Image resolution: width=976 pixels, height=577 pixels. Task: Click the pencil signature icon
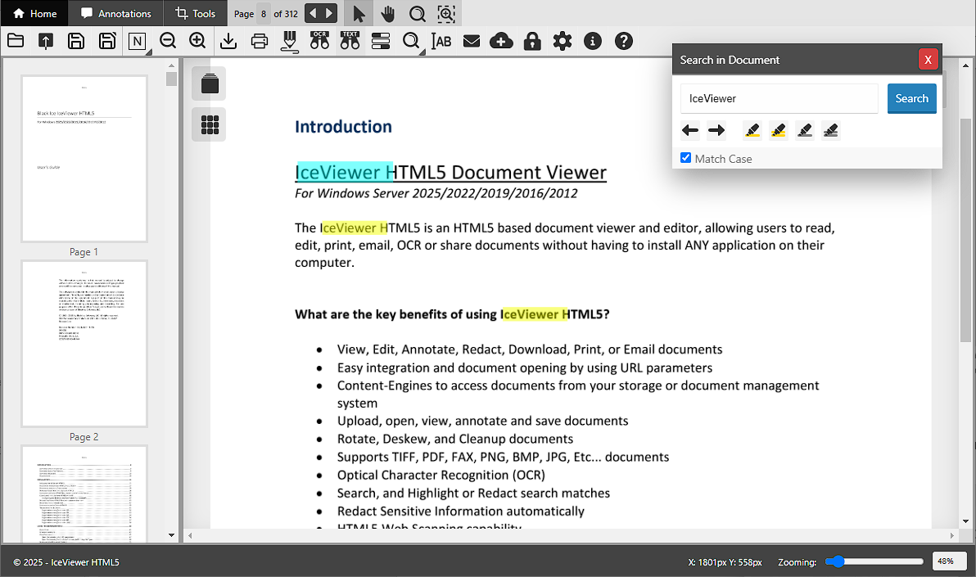(289, 41)
